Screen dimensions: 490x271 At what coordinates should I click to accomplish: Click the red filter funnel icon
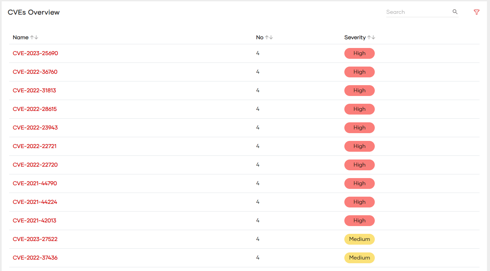(476, 12)
